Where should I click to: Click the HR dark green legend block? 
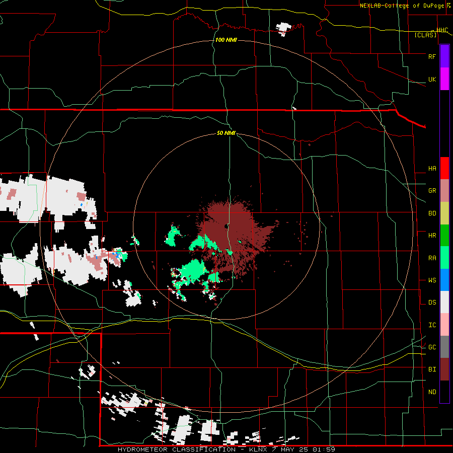444,236
